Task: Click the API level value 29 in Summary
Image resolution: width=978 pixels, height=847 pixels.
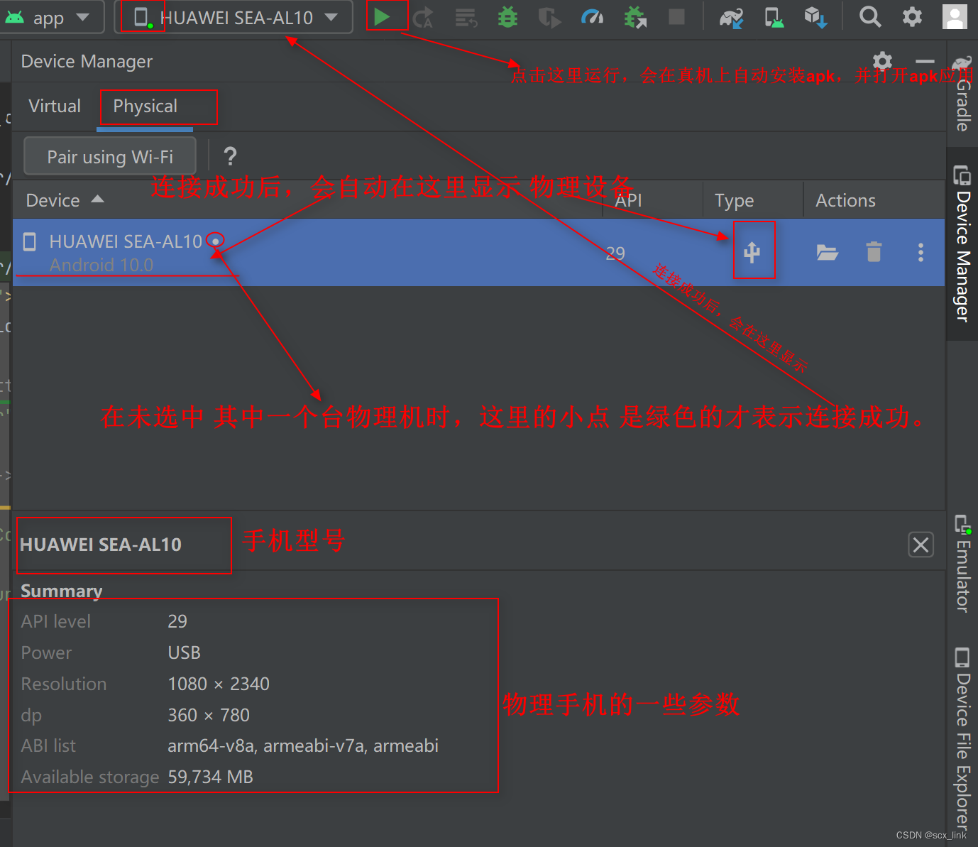Action: pyautogui.click(x=177, y=621)
